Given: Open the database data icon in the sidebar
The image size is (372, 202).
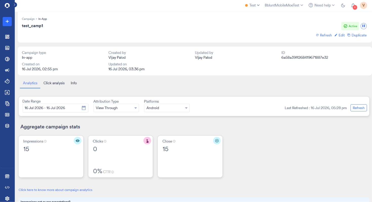Looking at the screenshot, I should [7, 126].
